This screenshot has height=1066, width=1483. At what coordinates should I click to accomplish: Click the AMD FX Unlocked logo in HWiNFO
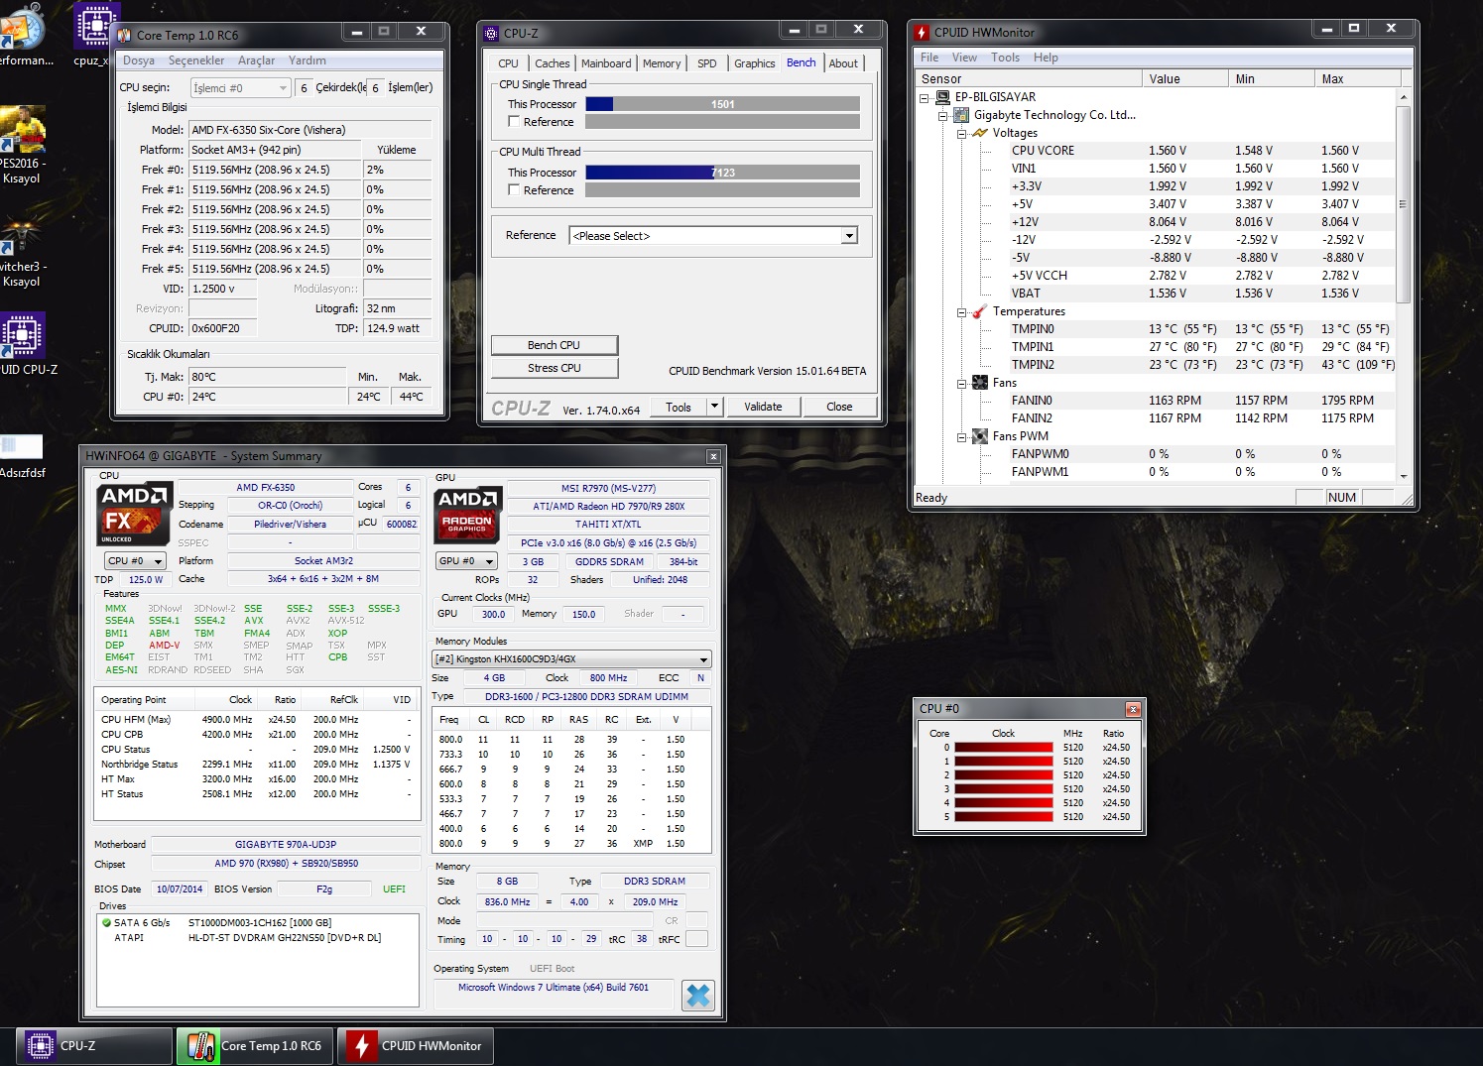[x=135, y=514]
